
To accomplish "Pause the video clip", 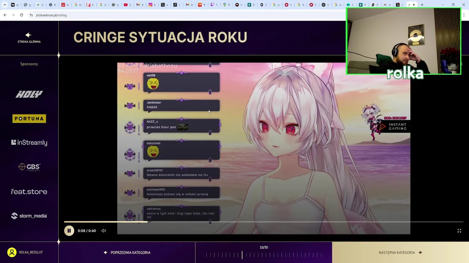I will tap(69, 230).
